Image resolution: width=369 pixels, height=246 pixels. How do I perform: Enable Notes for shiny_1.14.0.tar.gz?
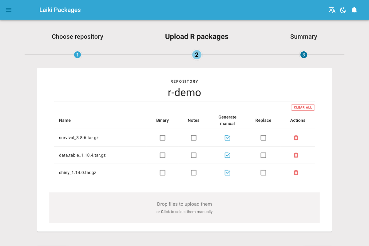[x=193, y=173]
